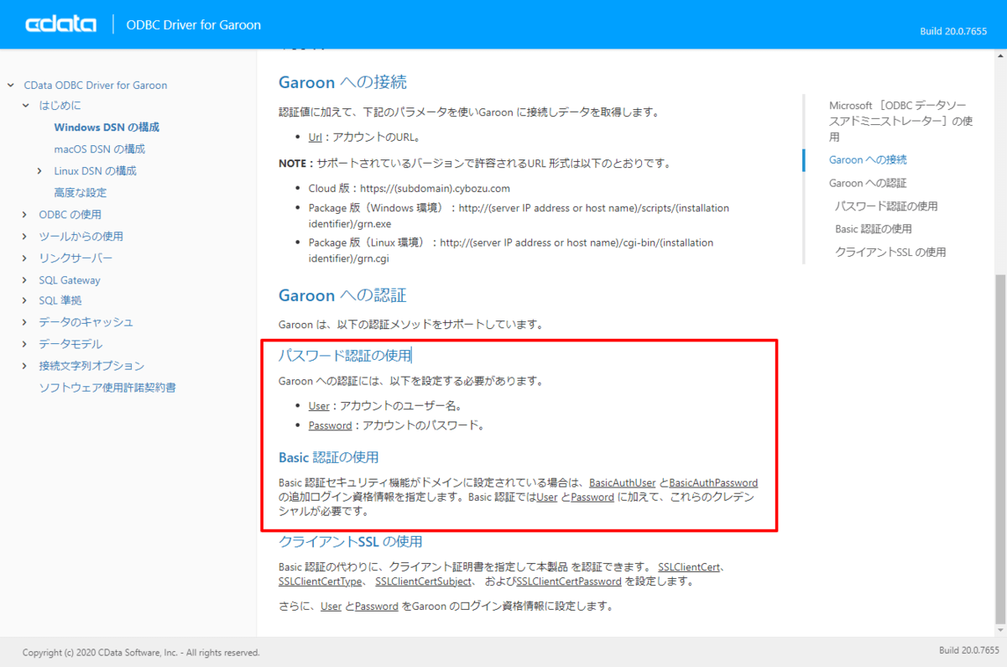Expand 接続文字列オプション section

pyautogui.click(x=26, y=366)
